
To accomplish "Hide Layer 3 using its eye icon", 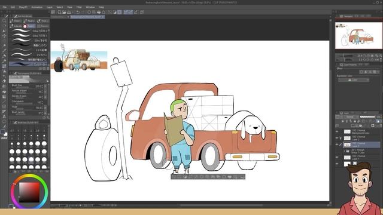I will point(337,145).
